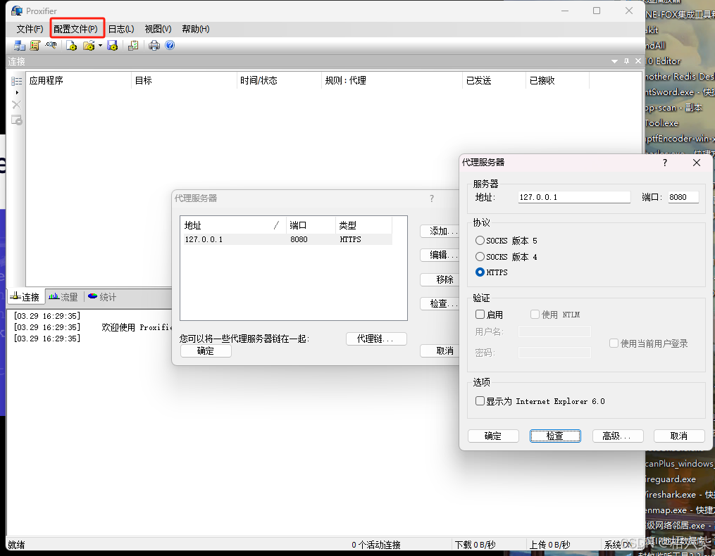This screenshot has height=556, width=715.
Task: Click the 规则 : 代理 column header
Action: 392,81
